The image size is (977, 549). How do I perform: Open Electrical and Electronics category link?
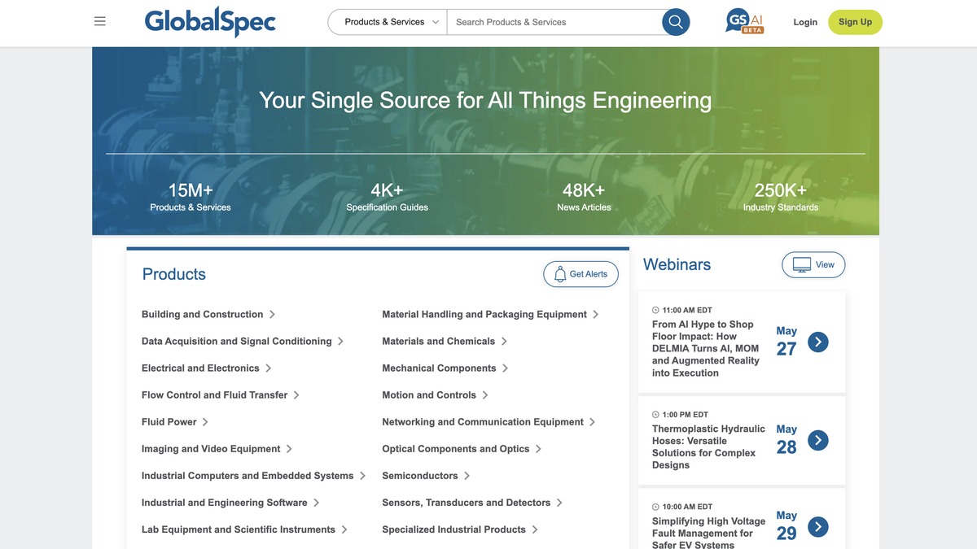point(200,368)
